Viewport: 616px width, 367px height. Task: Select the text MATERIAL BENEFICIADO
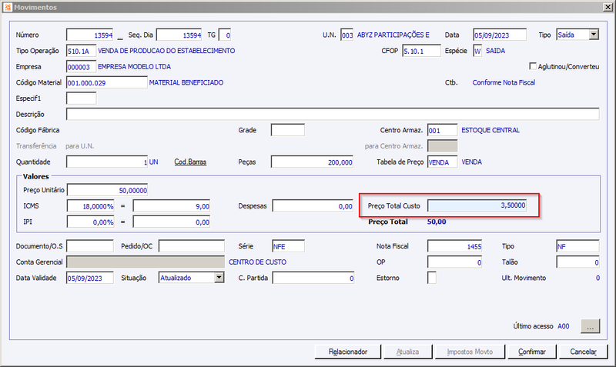(186, 82)
